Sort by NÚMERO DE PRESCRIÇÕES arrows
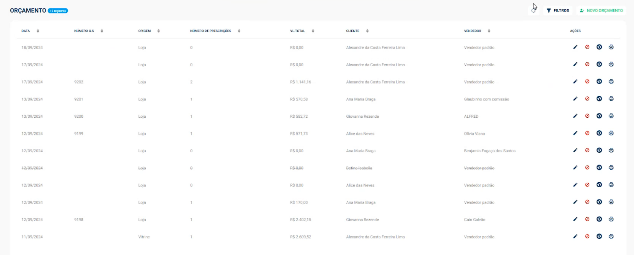This screenshot has height=255, width=634. (239, 31)
